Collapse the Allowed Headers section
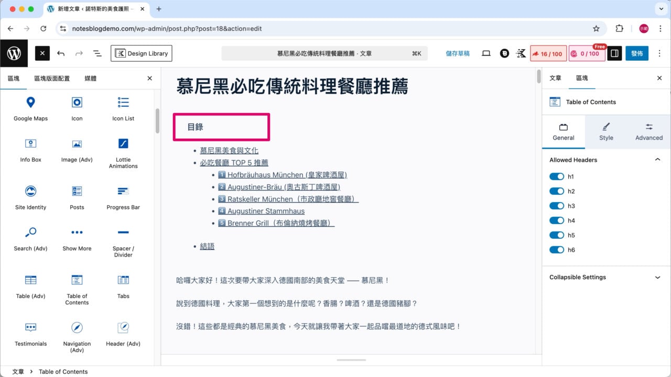This screenshot has width=671, height=377. click(658, 160)
